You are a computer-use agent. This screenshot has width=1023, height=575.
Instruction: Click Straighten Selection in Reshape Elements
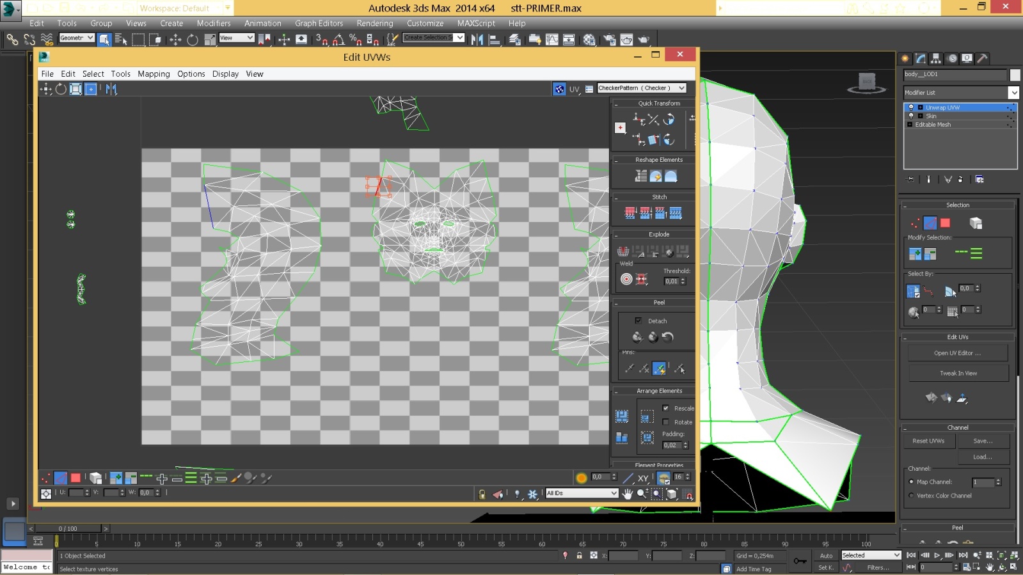click(x=640, y=176)
